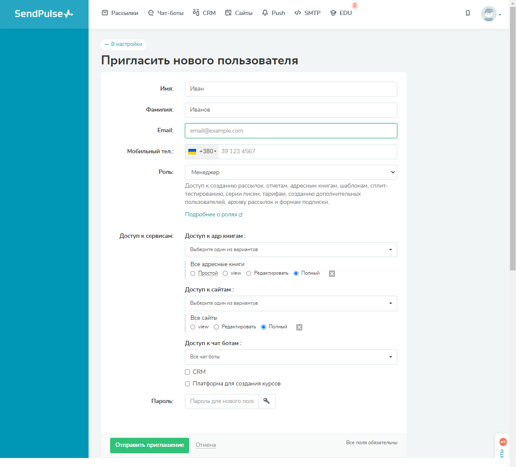
Task: Select view access for Все сайты
Action: coord(193,327)
